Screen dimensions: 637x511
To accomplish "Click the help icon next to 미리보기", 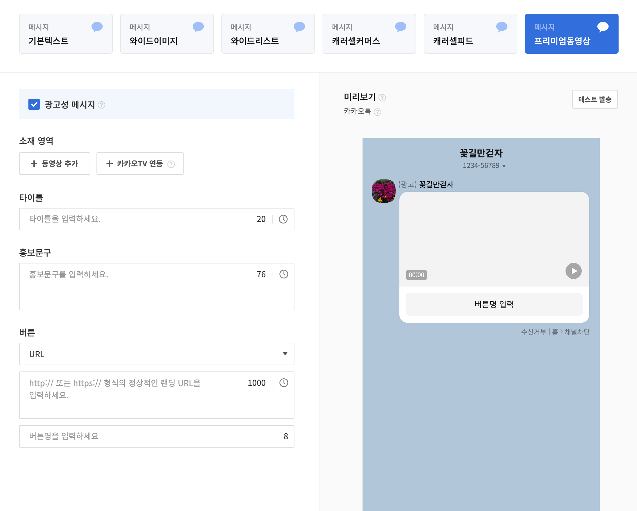I will pos(382,98).
